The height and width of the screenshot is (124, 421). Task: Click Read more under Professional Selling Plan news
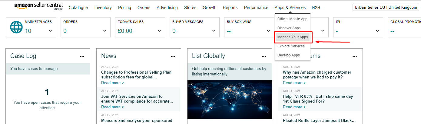click(112, 83)
